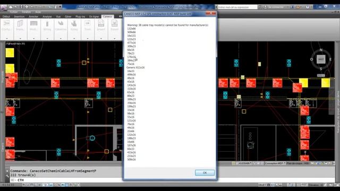Expand the Config panel dropdown arrow

coord(7,39)
